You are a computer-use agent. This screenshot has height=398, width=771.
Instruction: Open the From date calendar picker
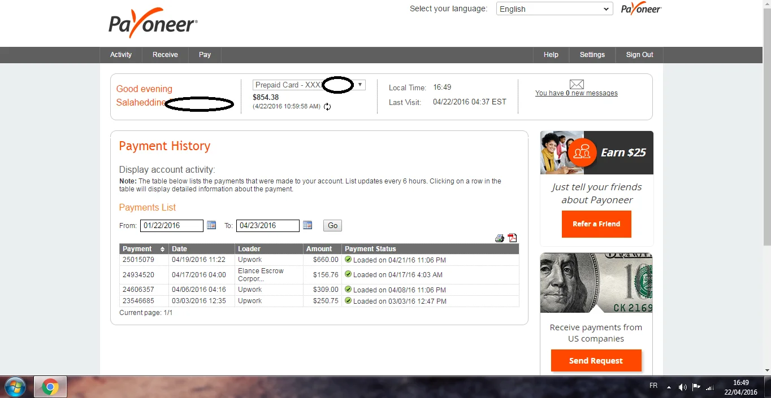pos(211,225)
